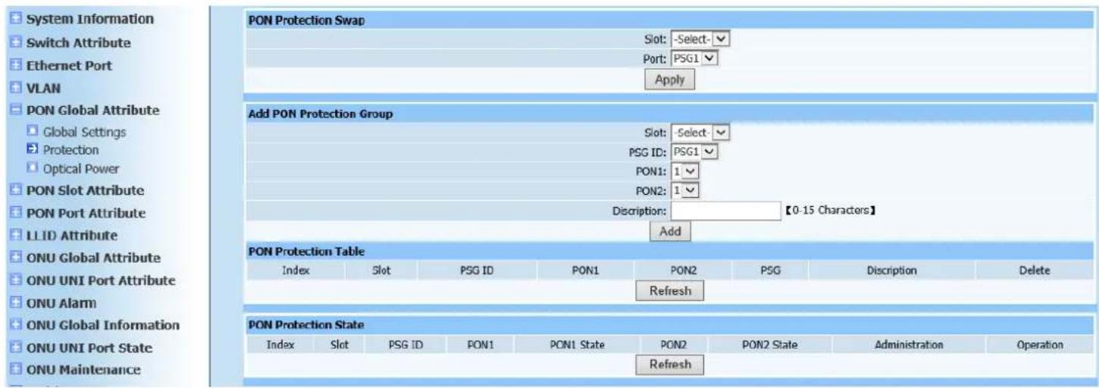Open Switch Attribute menu
The image size is (1099, 388).
click(x=78, y=42)
